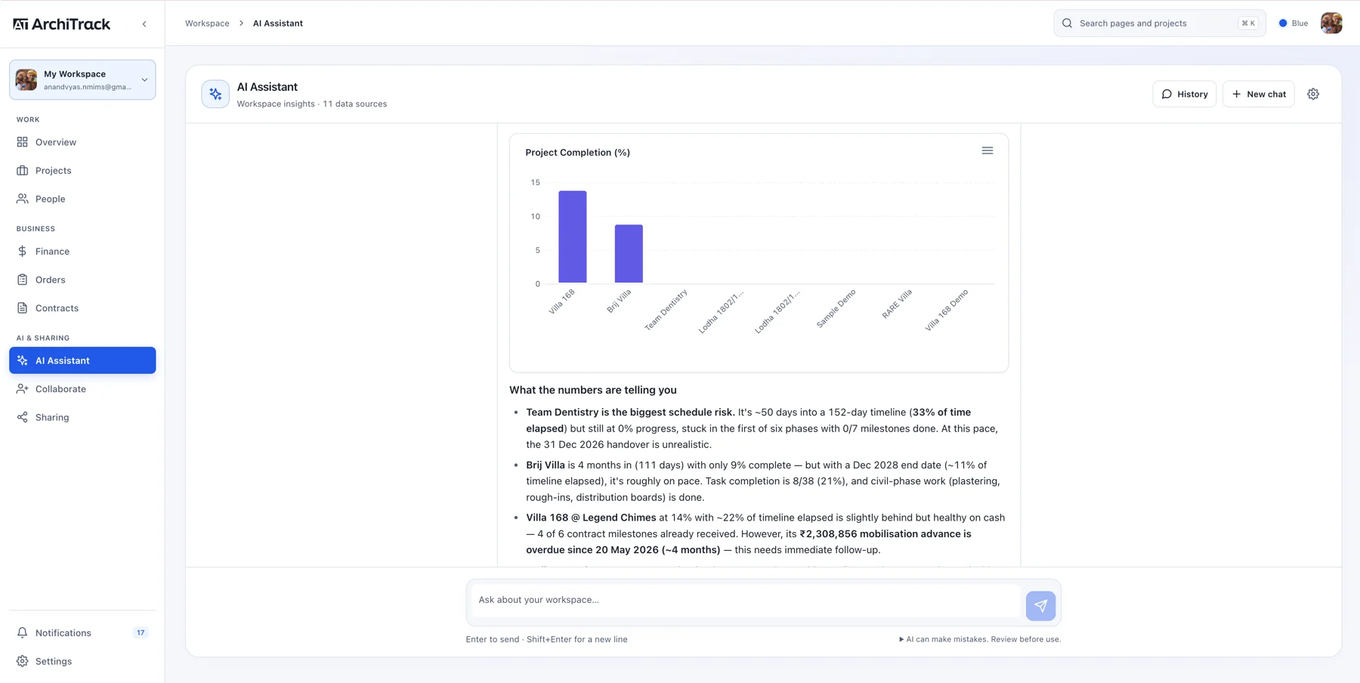
Task: Click the Blue theme color selector
Action: pos(1294,23)
